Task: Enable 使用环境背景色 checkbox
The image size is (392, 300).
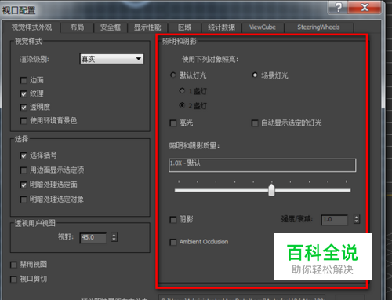Action: tap(24, 121)
